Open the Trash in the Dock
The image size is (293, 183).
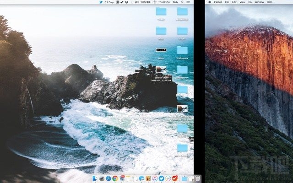pyautogui.click(x=198, y=179)
